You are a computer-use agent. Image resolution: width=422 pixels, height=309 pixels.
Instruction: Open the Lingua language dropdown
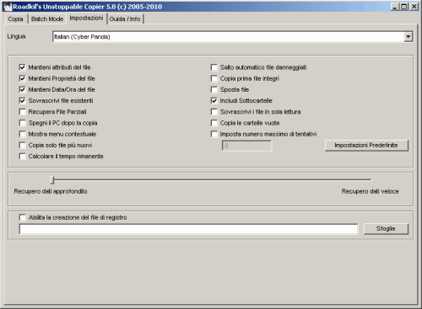click(232, 37)
